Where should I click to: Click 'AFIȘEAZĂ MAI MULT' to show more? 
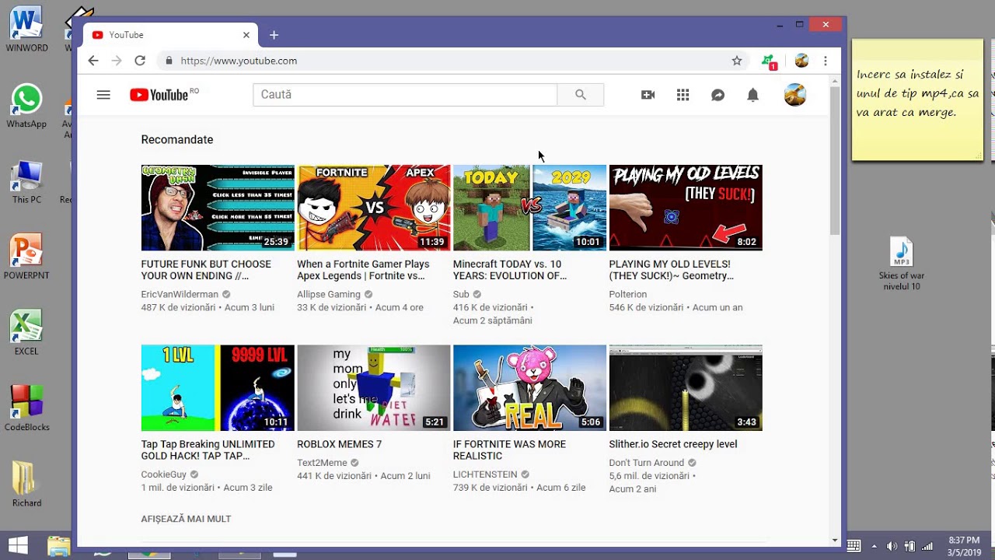[186, 519]
